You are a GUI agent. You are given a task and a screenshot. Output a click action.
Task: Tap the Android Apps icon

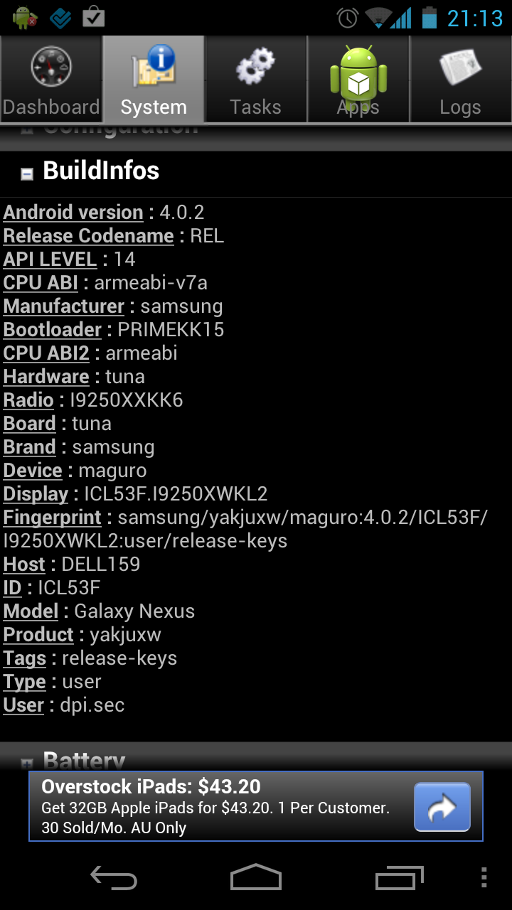[x=358, y=73]
